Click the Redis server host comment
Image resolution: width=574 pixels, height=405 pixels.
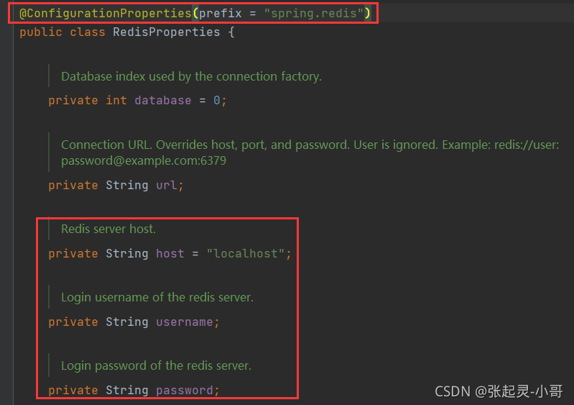click(x=108, y=229)
